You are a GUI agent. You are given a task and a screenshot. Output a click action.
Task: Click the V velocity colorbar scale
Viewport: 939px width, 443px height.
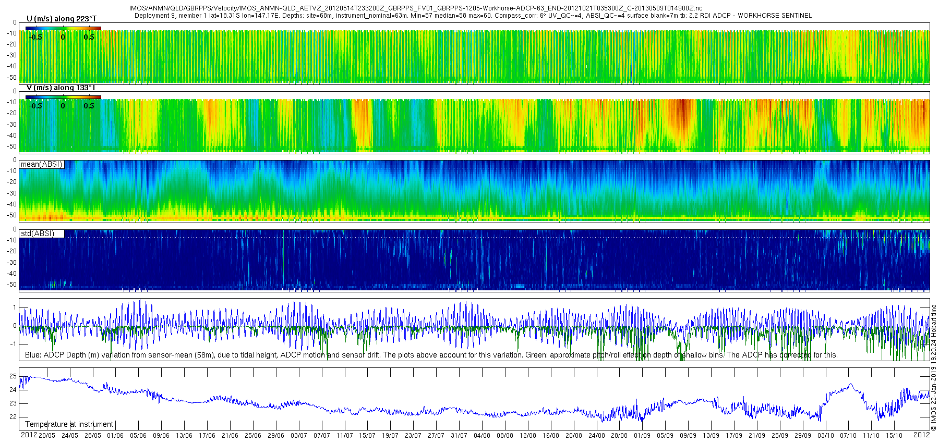click(x=63, y=97)
